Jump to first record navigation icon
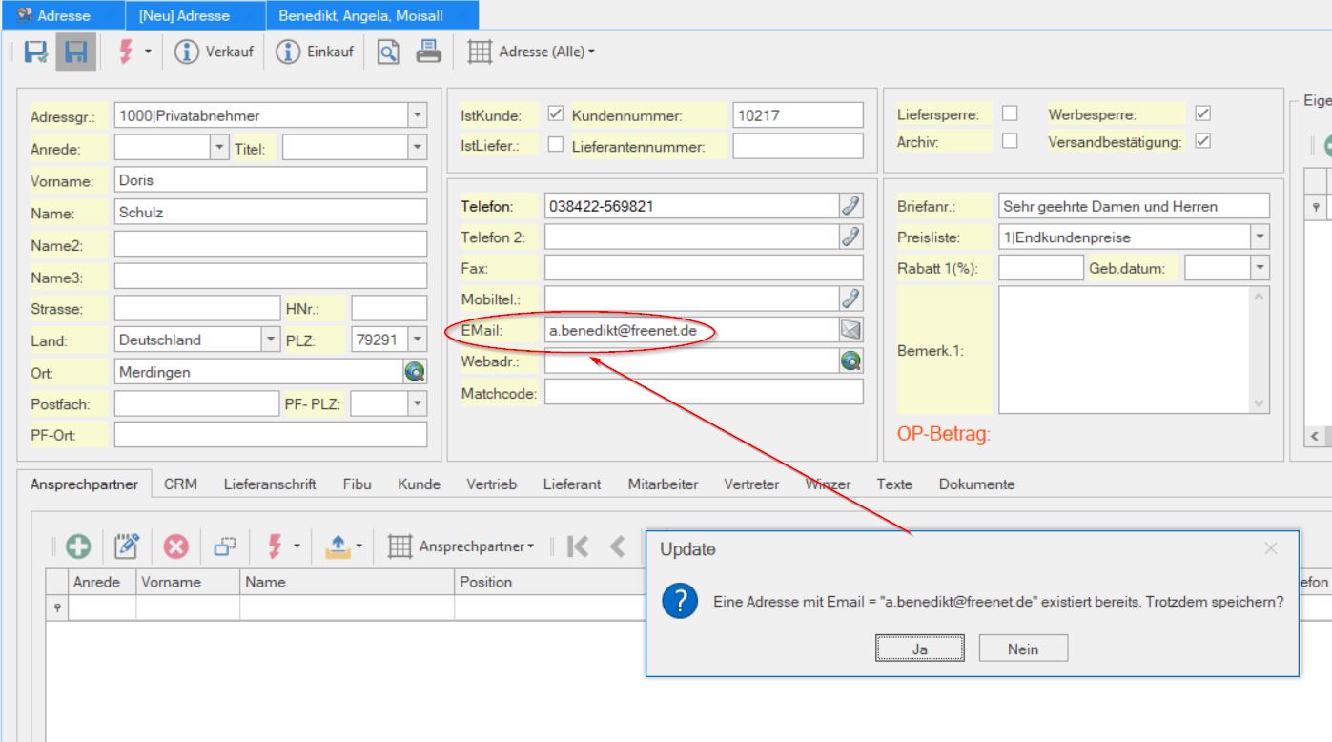This screenshot has width=1332, height=742. [577, 547]
